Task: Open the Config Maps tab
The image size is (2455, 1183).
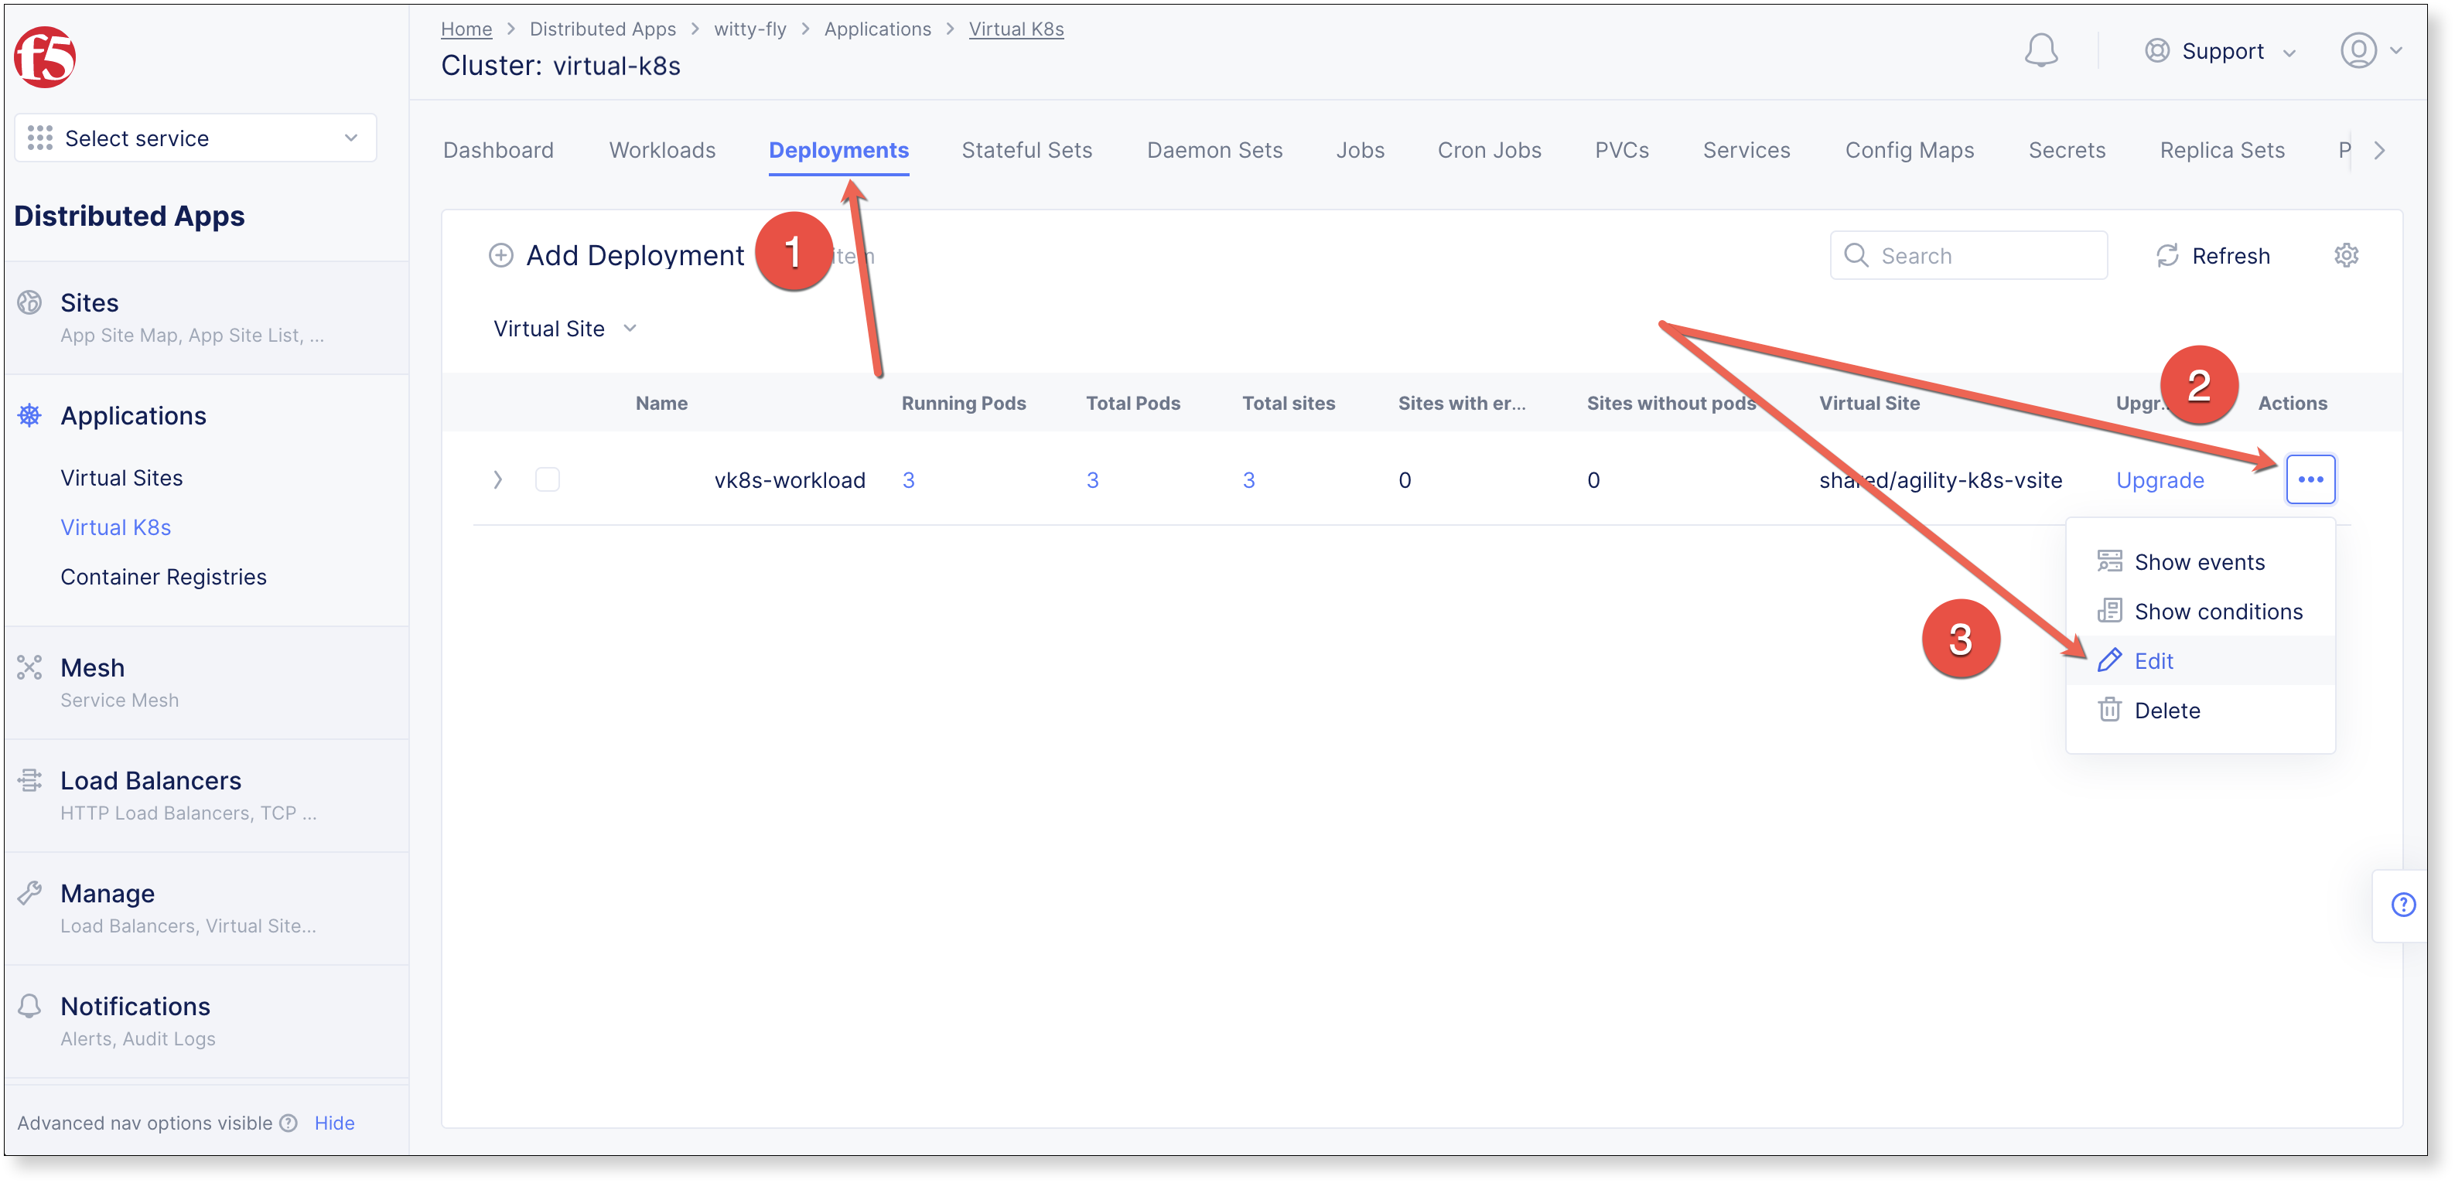Action: [1909, 151]
